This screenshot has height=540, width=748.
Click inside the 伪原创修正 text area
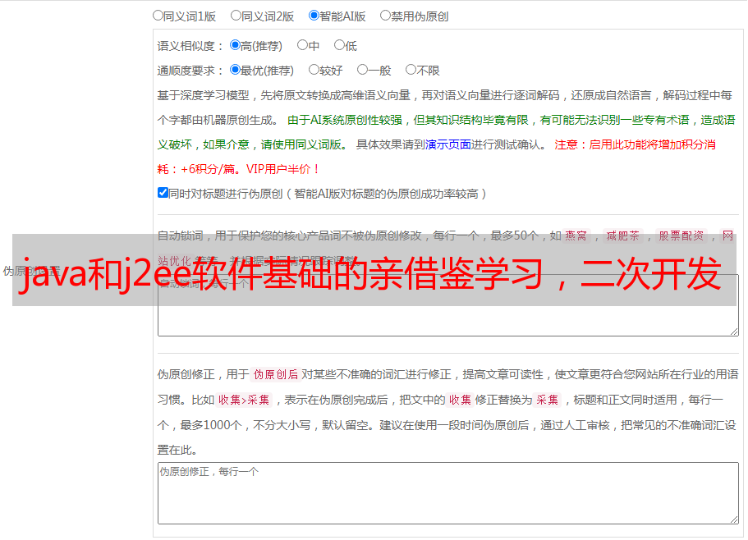point(448,493)
